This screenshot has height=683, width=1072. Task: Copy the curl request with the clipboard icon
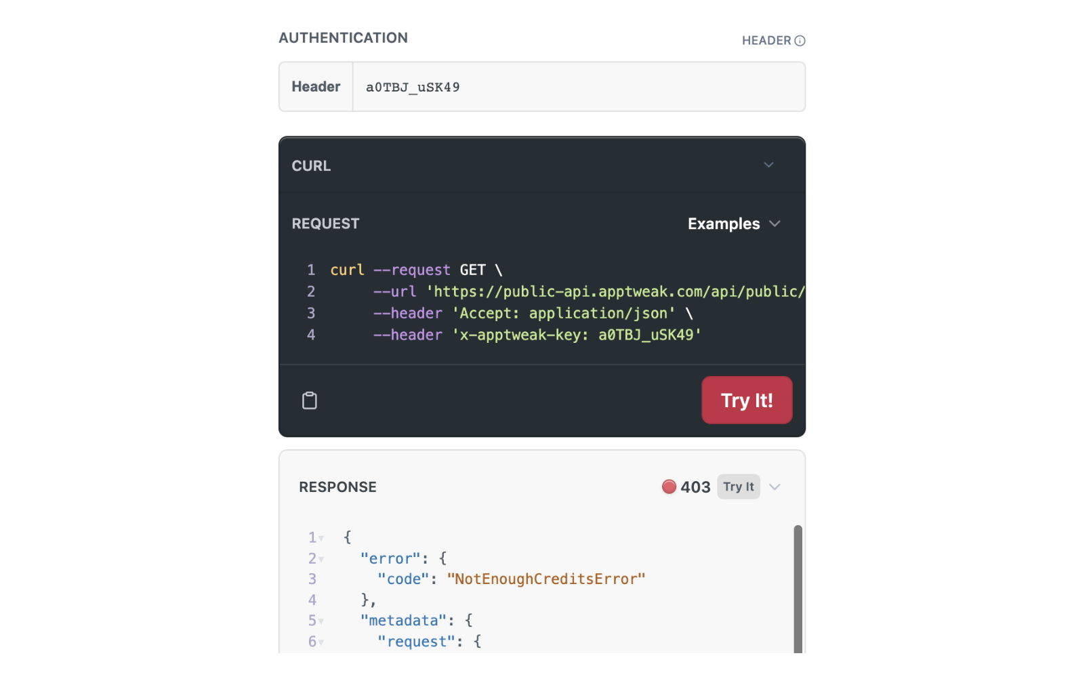pos(310,400)
